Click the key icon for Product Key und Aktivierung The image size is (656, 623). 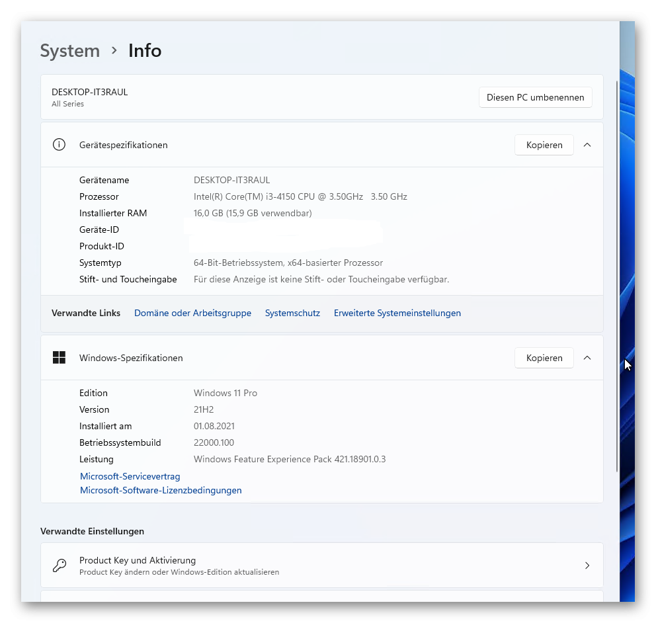(x=60, y=565)
